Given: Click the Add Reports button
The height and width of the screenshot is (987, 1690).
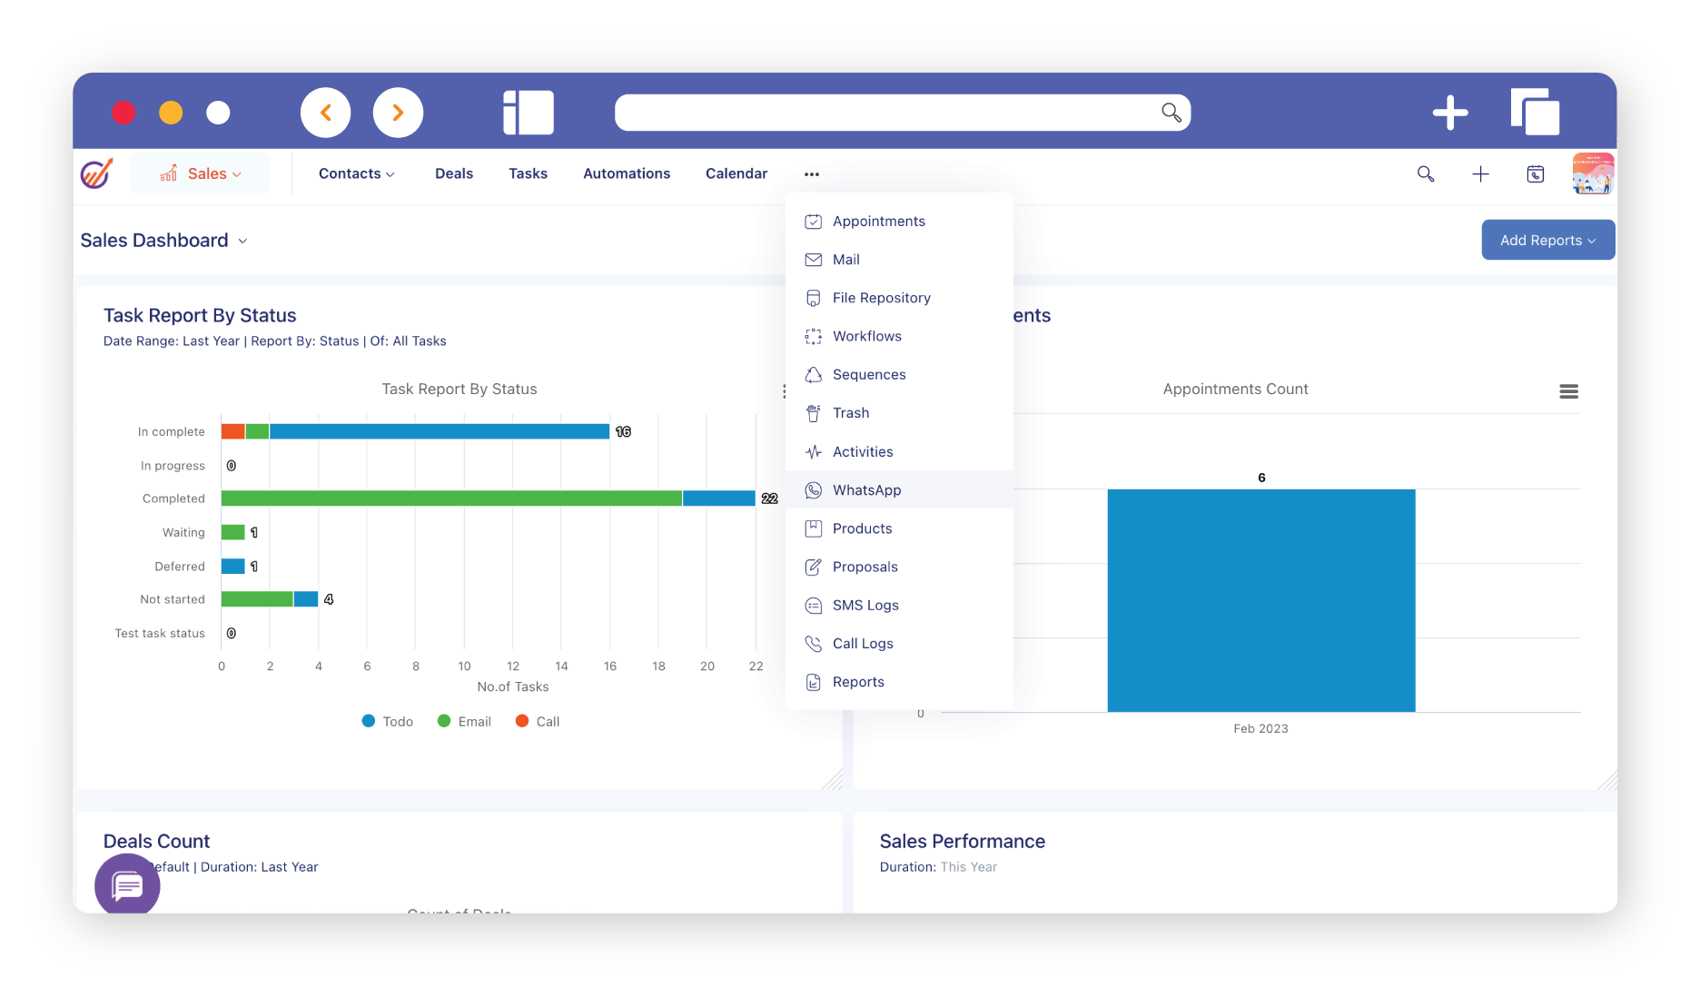Looking at the screenshot, I should click(x=1547, y=241).
